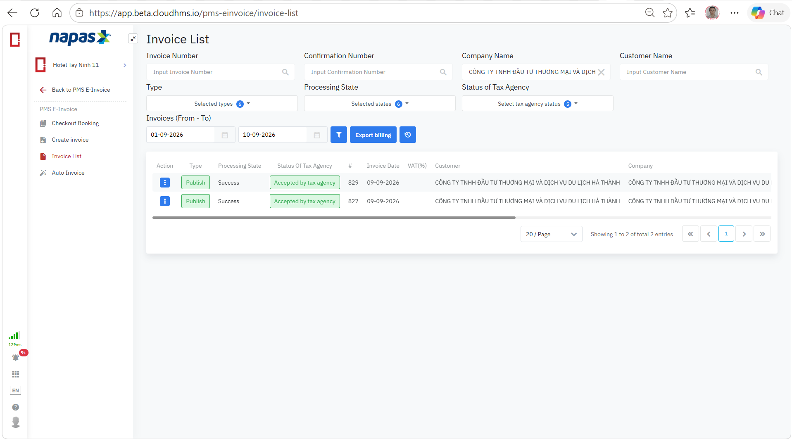Click the table horizontal scrollbar

[334, 218]
